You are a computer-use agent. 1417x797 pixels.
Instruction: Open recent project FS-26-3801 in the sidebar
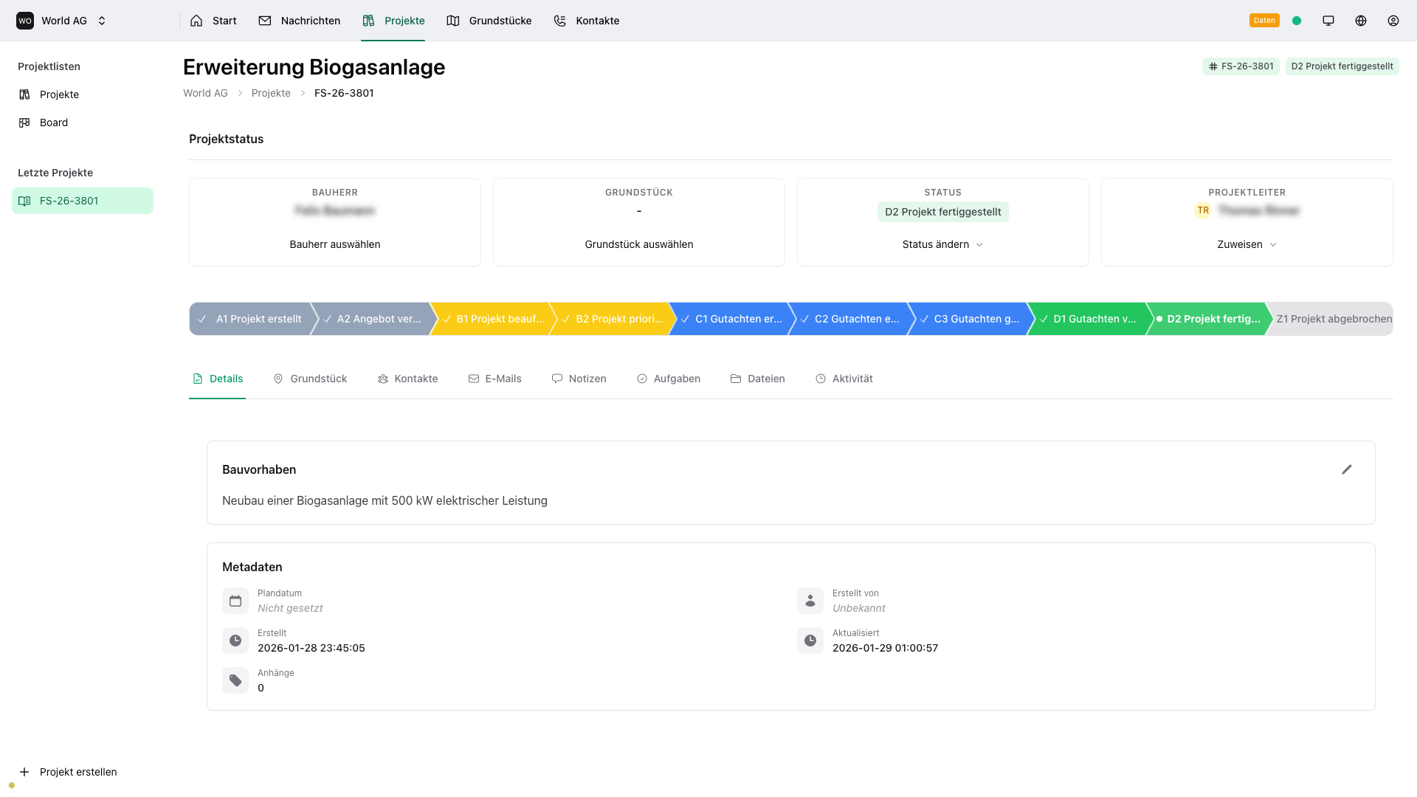[82, 200]
